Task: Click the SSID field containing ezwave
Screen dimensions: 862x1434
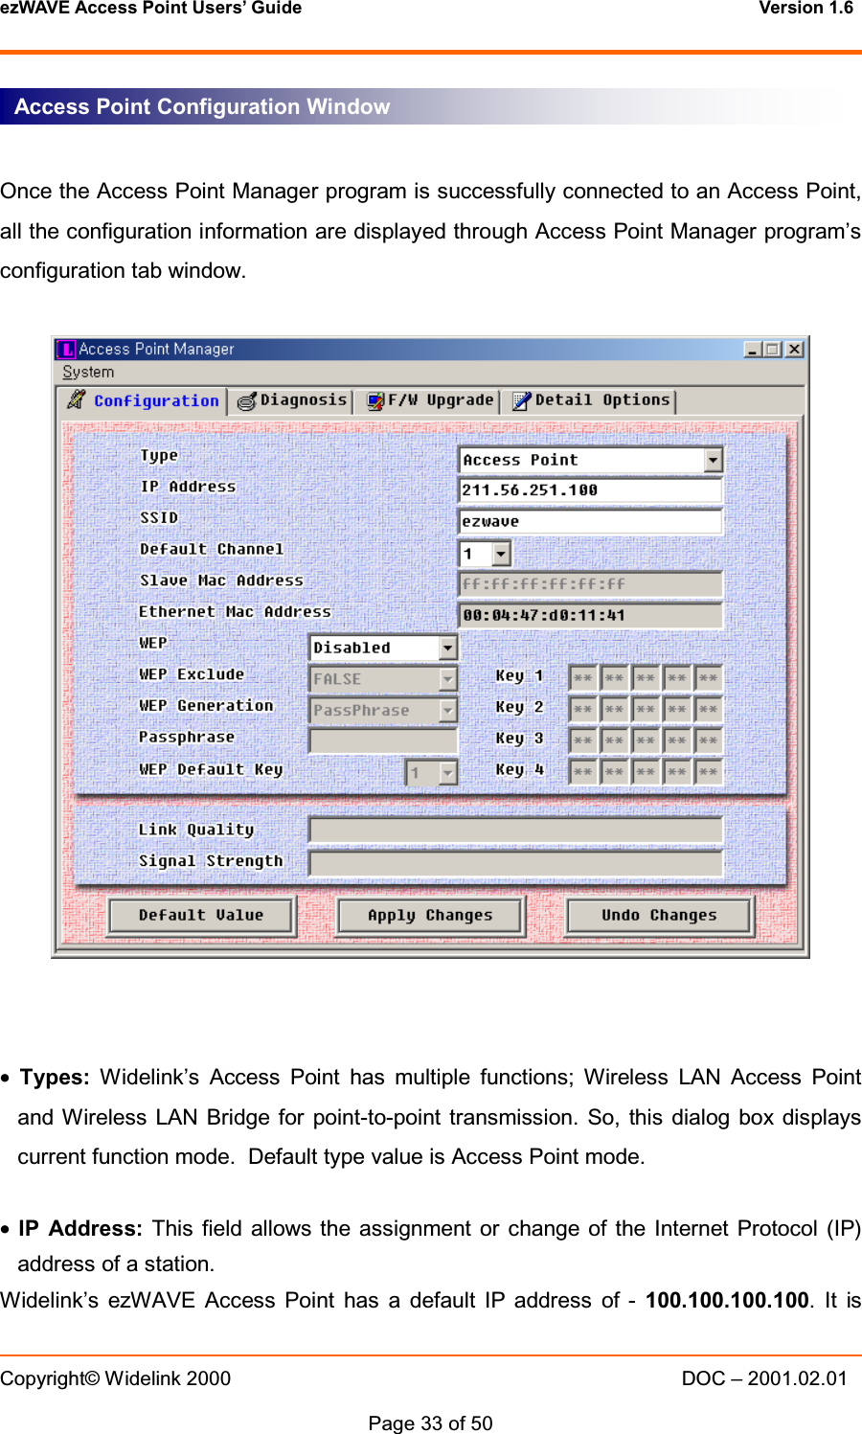Action: pos(590,521)
